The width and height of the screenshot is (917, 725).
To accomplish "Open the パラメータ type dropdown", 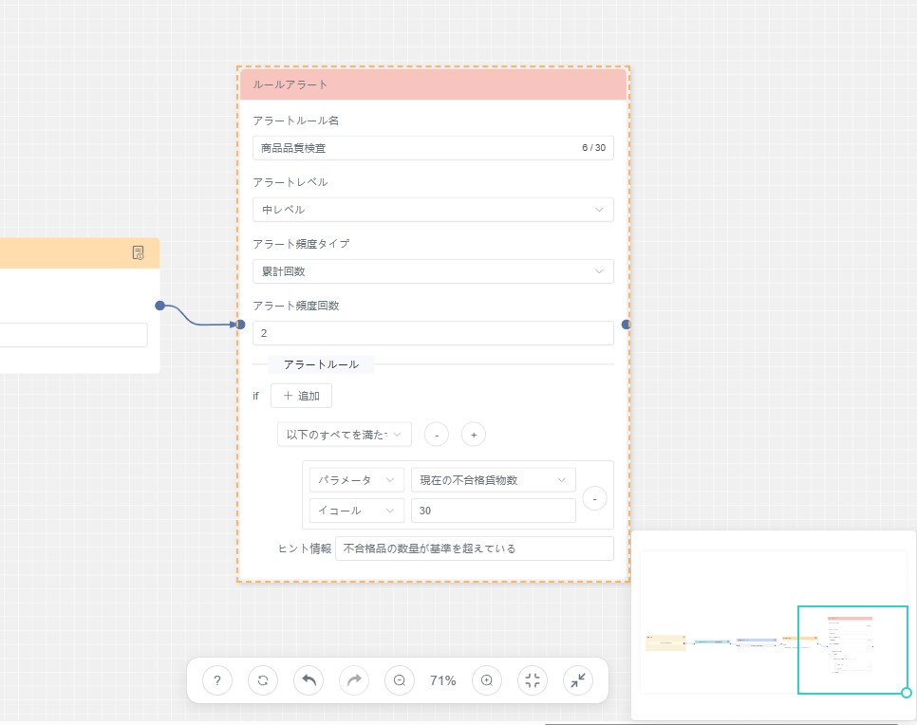I will click(357, 480).
